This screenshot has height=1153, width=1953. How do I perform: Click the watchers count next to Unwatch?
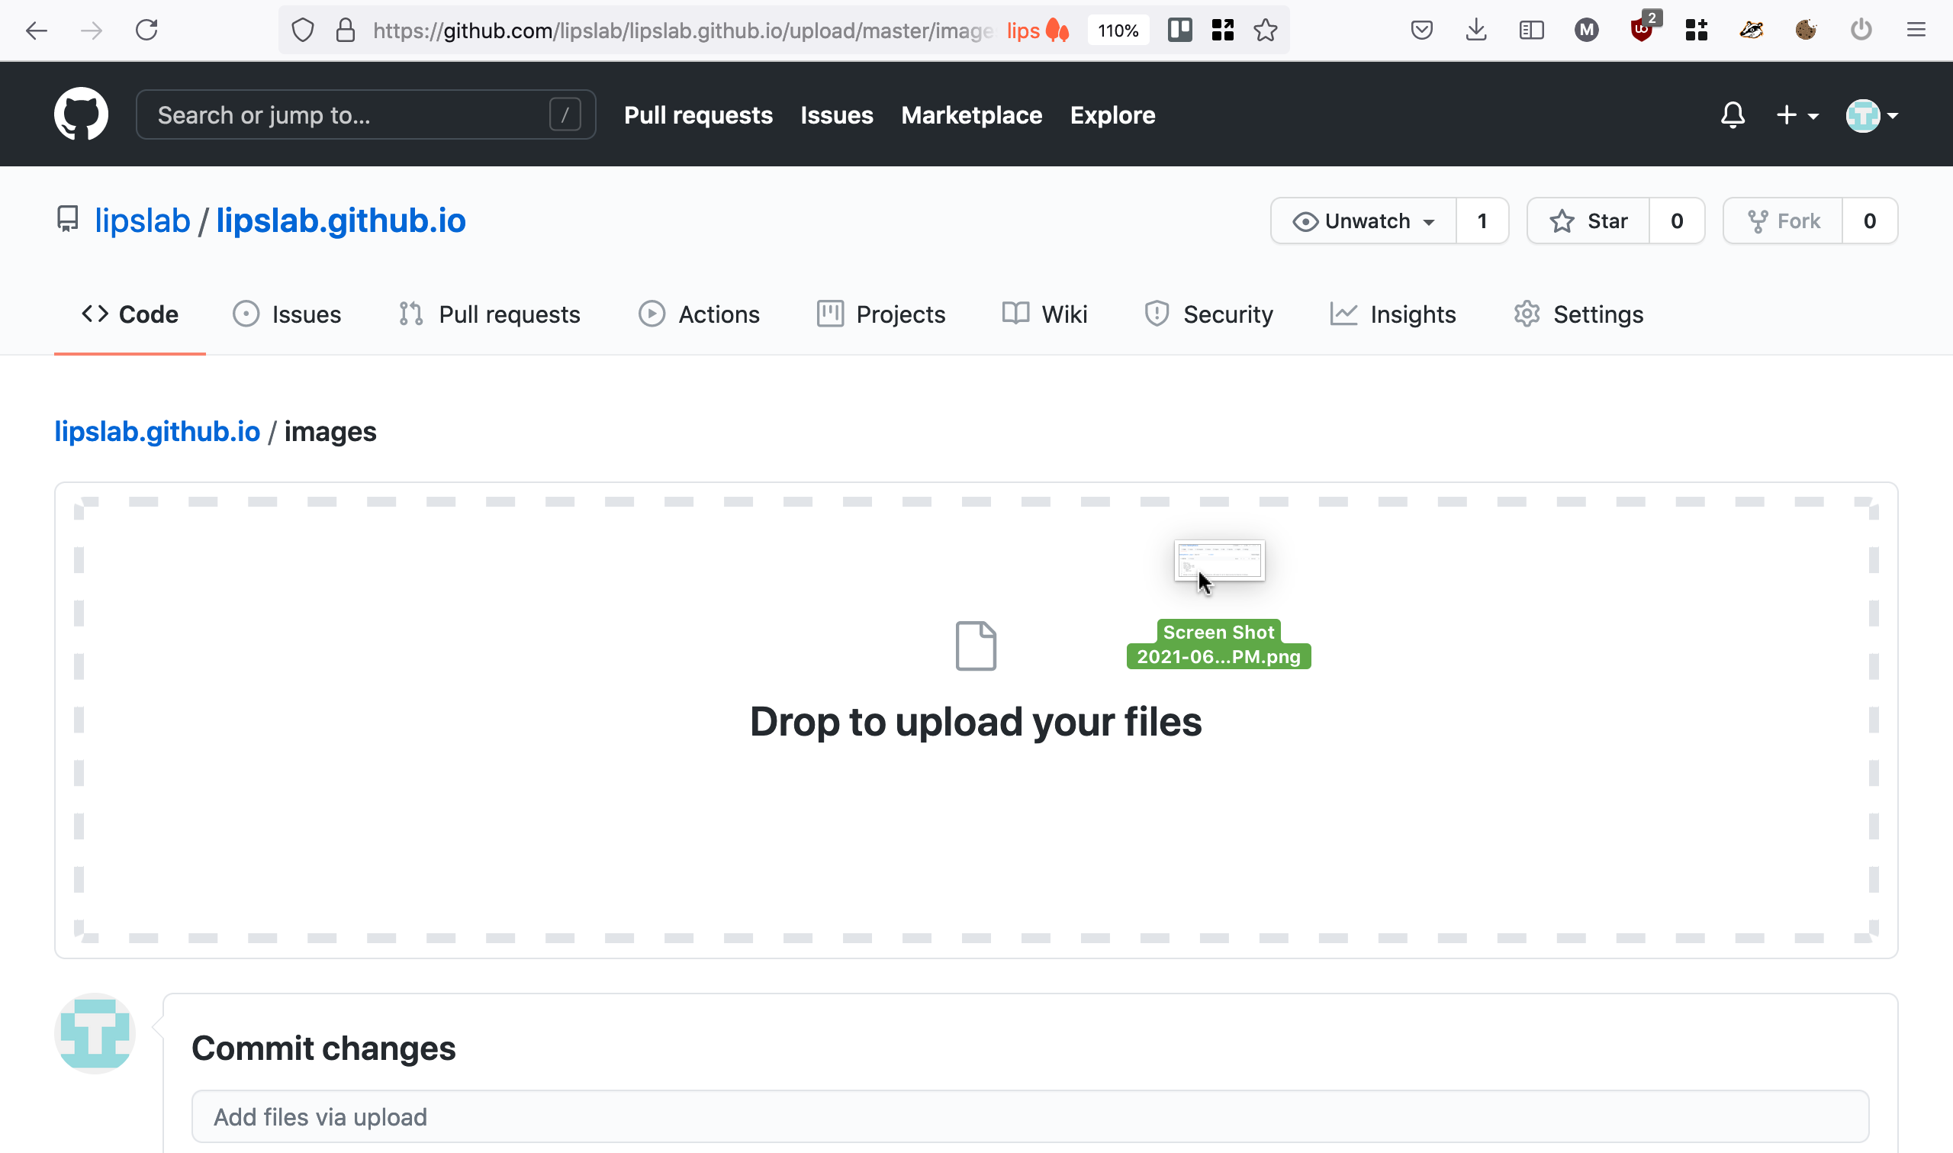(1482, 221)
